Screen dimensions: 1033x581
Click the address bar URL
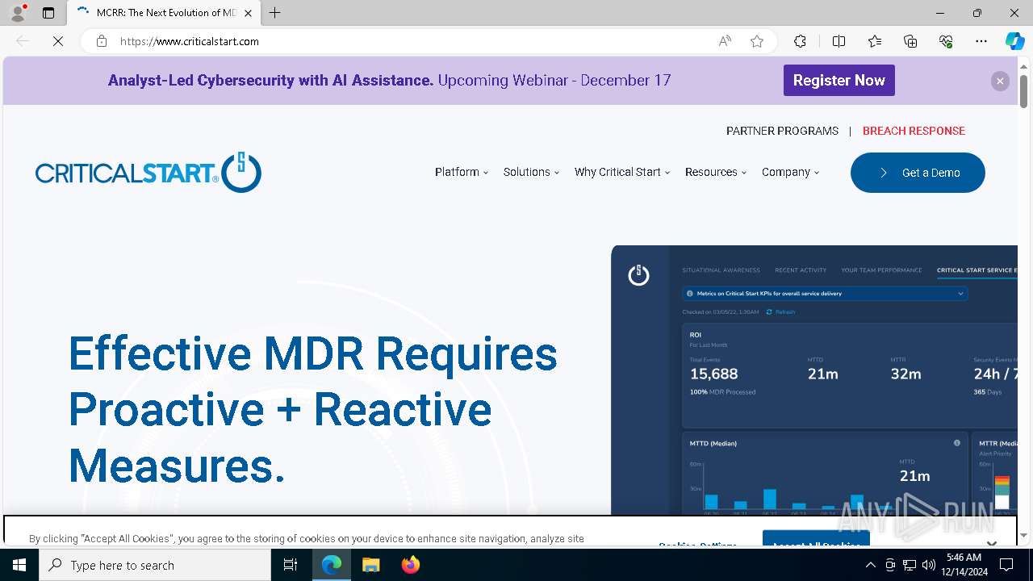coord(190,41)
